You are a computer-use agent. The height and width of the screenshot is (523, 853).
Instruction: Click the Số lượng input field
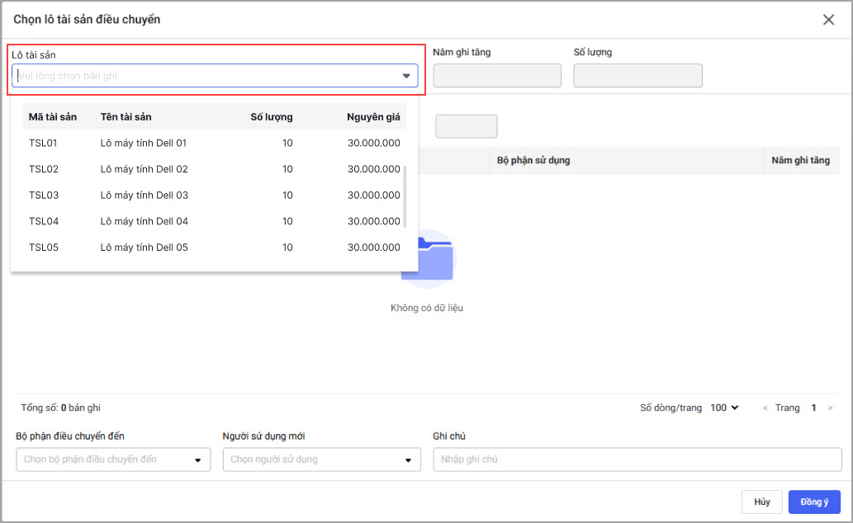pos(637,76)
